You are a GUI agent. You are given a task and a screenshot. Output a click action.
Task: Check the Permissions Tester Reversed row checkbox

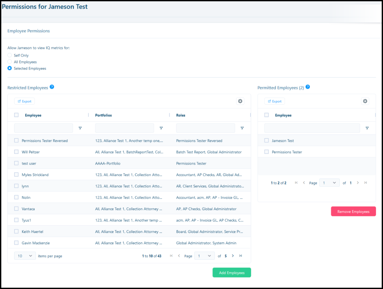pos(16,140)
